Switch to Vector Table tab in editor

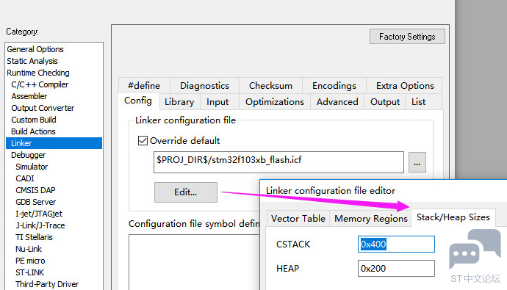(298, 219)
